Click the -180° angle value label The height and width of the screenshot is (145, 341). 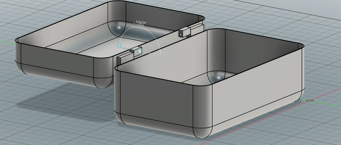pyautogui.click(x=139, y=23)
